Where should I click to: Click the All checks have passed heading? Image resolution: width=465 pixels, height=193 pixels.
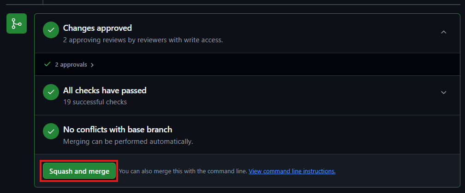click(105, 91)
